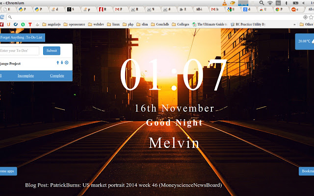This screenshot has height=196, width=314.
Task: Open the PatrickBurns blog post link
Action: coord(123,185)
